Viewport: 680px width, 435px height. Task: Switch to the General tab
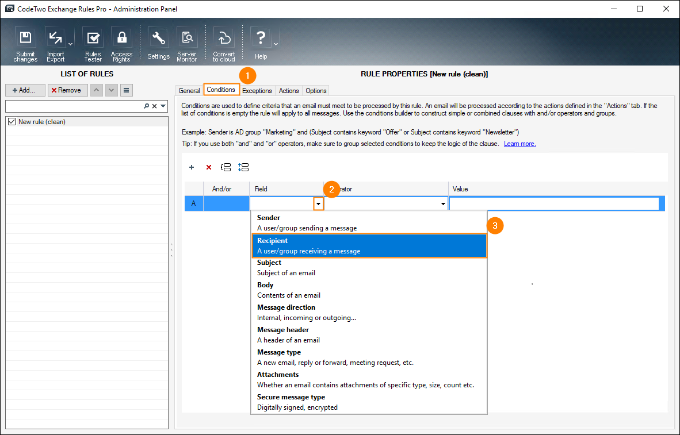[x=189, y=91]
